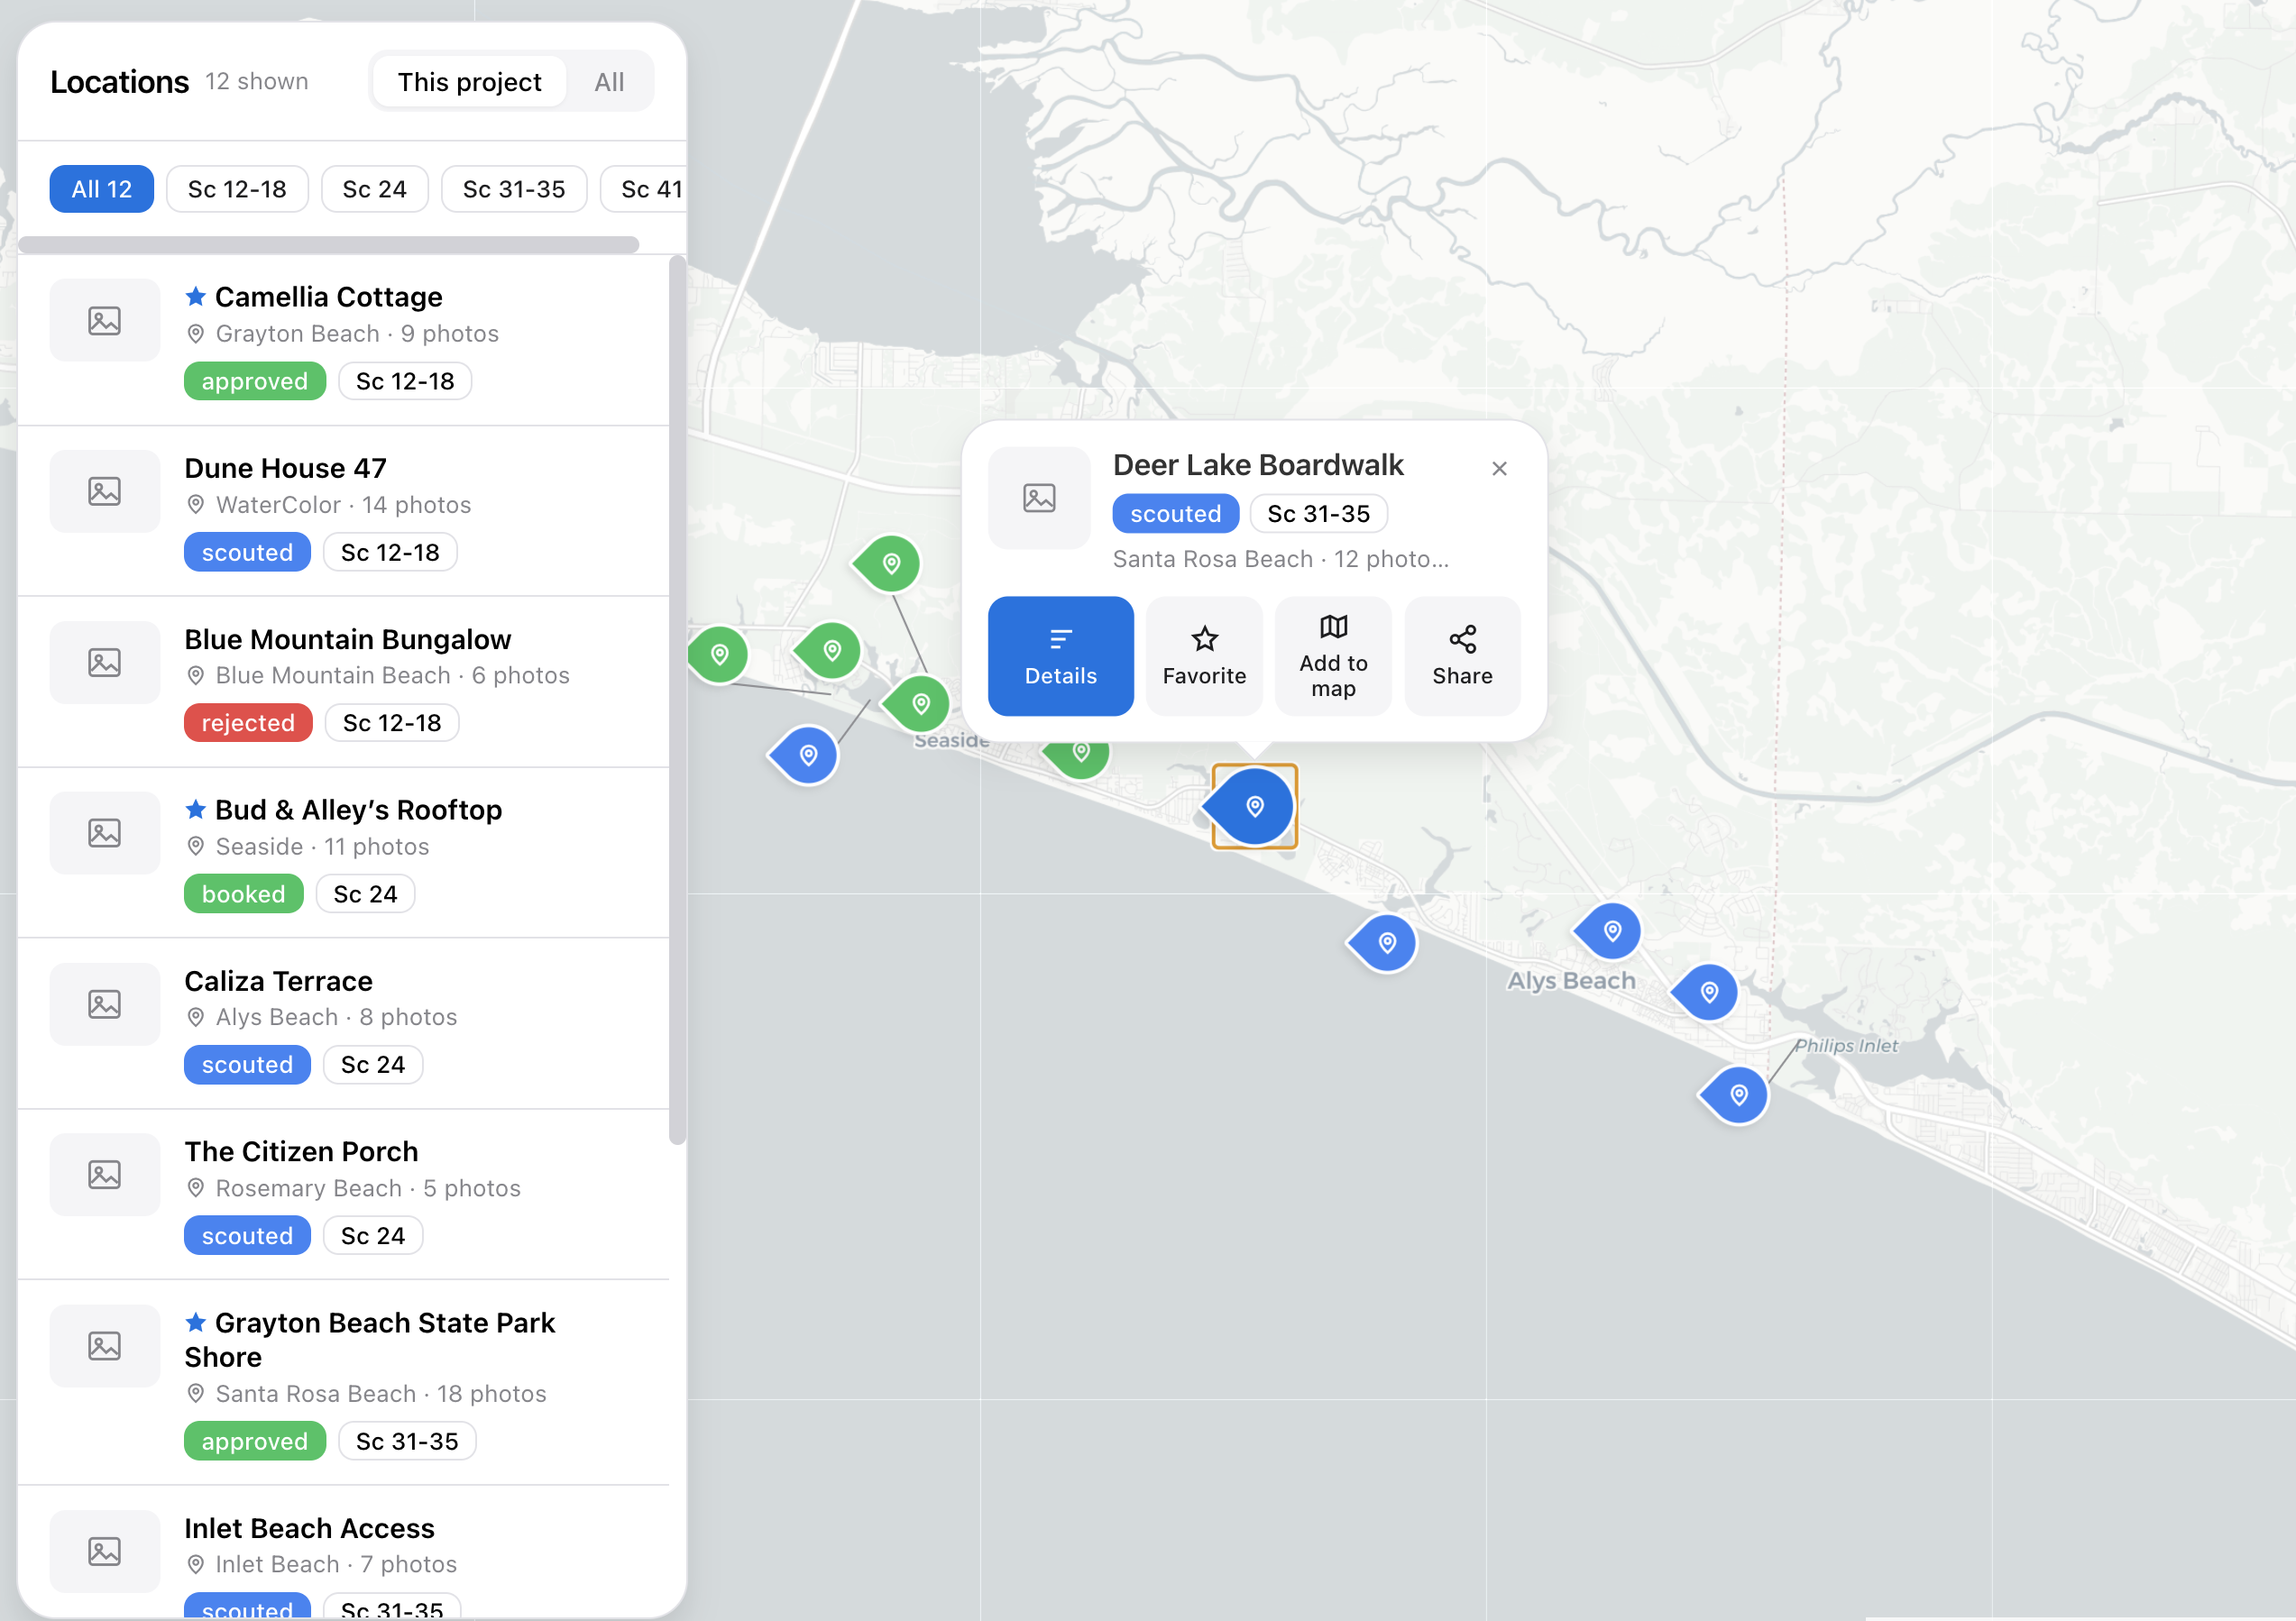This screenshot has height=1621, width=2296.
Task: Click the Deer Lake Boardwalk popup thumbnail
Action: tap(1039, 497)
